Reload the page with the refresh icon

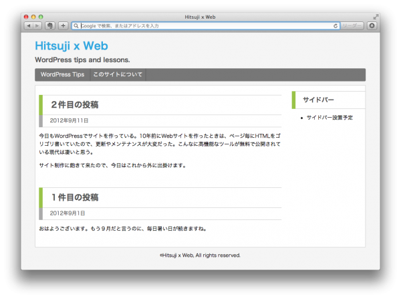pyautogui.click(x=336, y=26)
